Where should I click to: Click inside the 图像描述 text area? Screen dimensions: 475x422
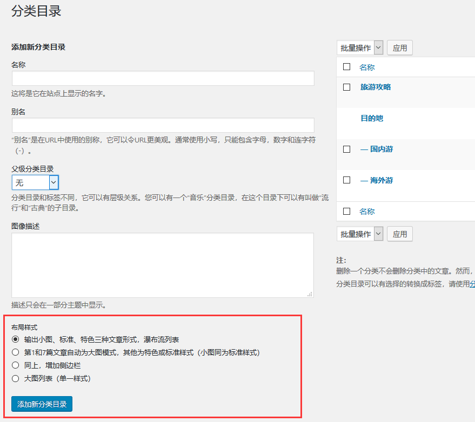(163, 264)
